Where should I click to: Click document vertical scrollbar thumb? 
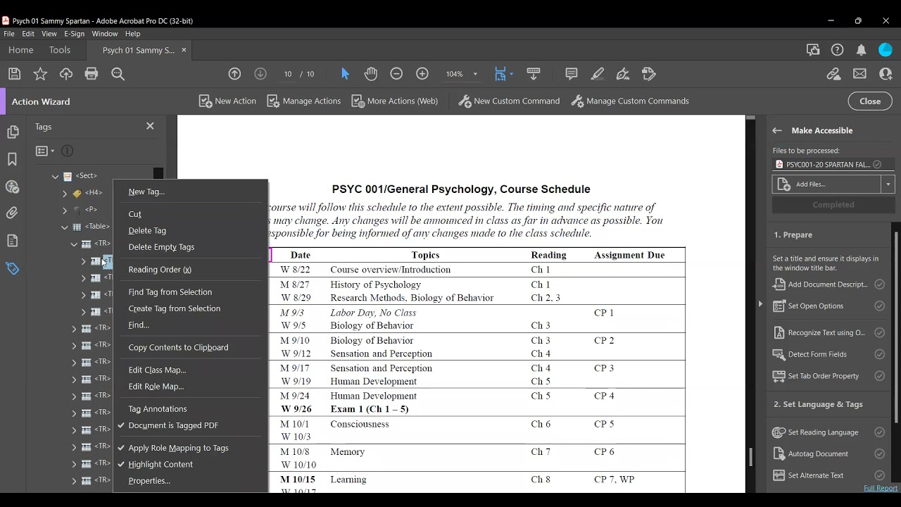pyautogui.click(x=750, y=458)
